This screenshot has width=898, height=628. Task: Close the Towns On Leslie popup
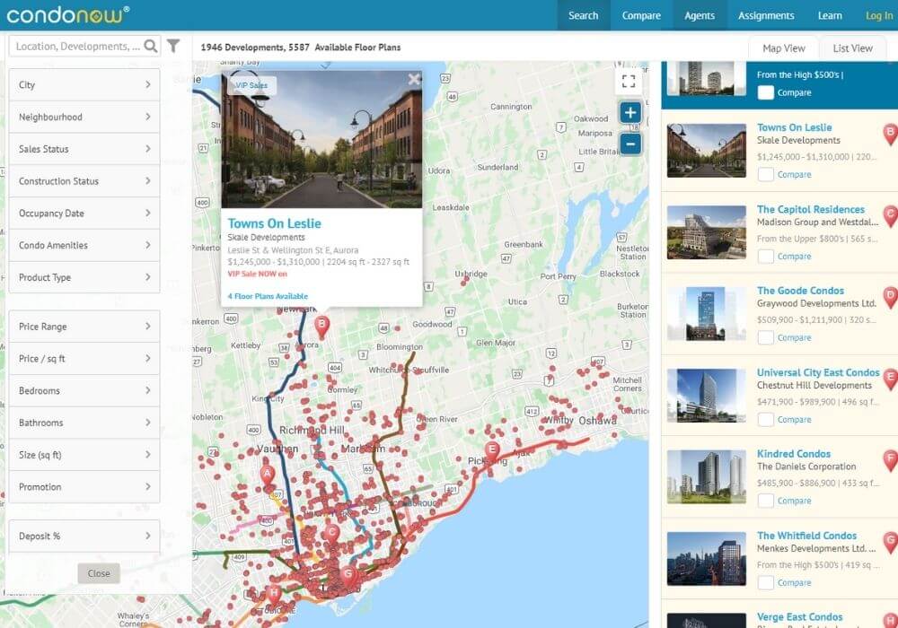tap(414, 80)
